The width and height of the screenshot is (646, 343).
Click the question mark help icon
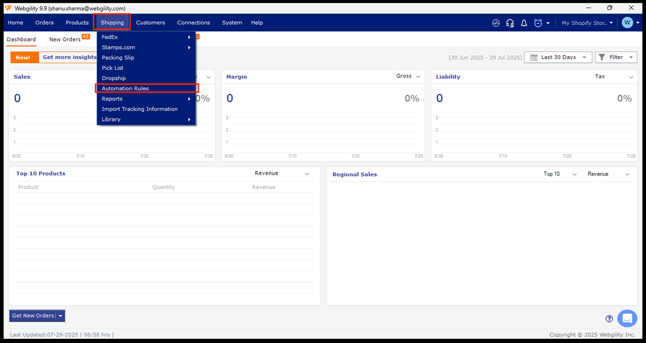point(609,318)
